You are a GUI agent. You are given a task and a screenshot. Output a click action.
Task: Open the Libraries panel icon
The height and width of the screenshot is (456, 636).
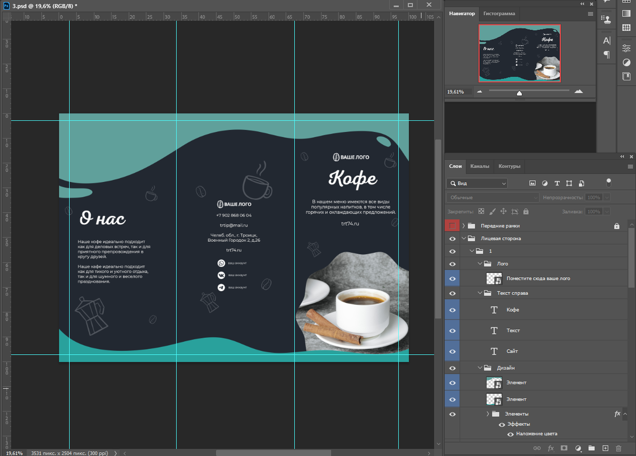(x=626, y=76)
